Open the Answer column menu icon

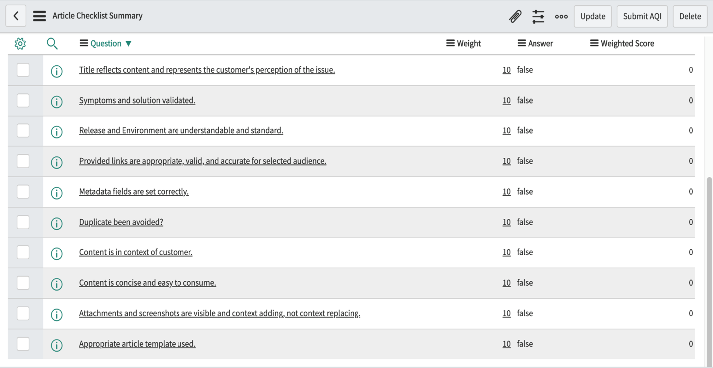point(522,44)
